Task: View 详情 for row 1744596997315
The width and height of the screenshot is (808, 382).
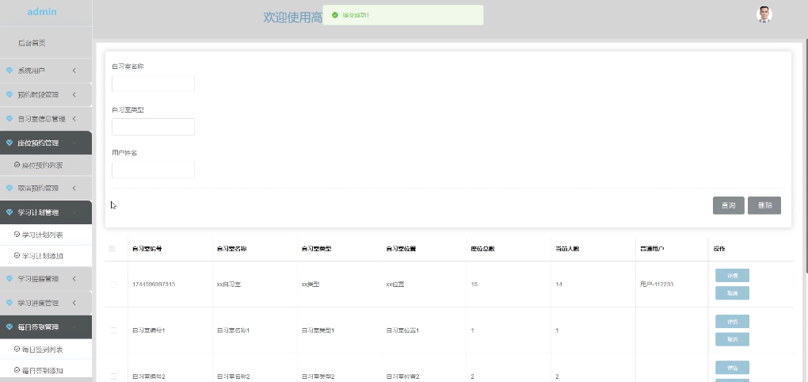Action: point(732,275)
